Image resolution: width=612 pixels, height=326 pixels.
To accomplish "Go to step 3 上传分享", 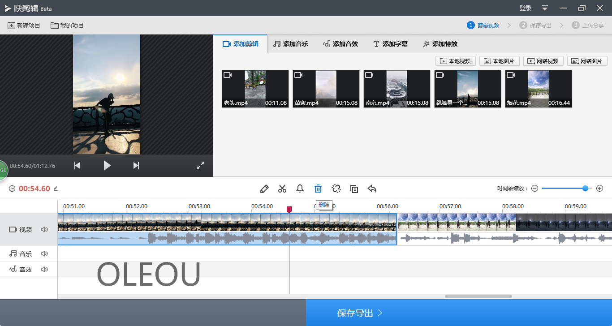I will (x=588, y=25).
